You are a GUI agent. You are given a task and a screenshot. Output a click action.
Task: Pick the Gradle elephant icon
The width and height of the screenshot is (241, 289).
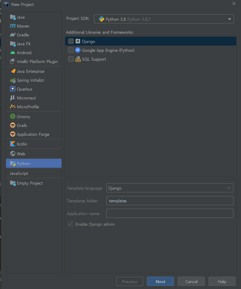13,35
